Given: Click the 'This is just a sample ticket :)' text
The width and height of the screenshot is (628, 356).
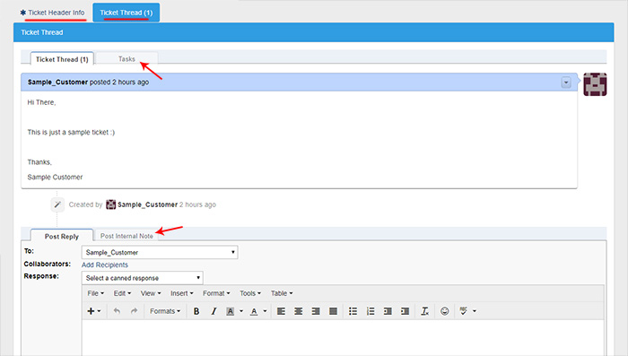Looking at the screenshot, I should tap(71, 132).
